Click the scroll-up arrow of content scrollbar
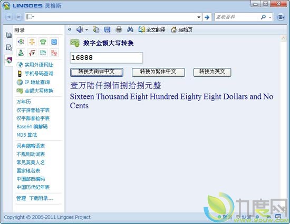The height and width of the screenshot is (224, 290). pos(283,38)
